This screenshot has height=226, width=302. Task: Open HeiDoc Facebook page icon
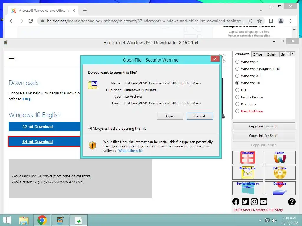click(x=236, y=202)
